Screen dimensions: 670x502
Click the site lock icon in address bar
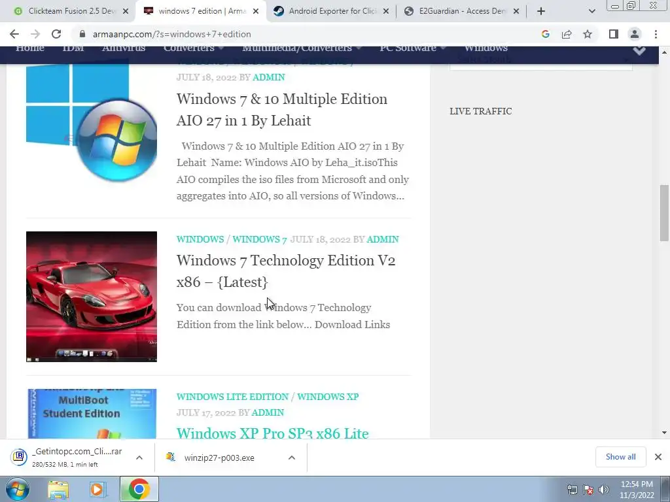pyautogui.click(x=82, y=34)
